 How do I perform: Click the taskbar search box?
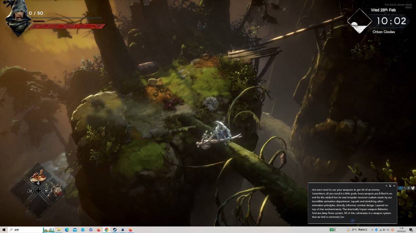coord(31,230)
